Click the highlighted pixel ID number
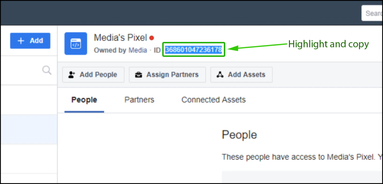 click(193, 49)
